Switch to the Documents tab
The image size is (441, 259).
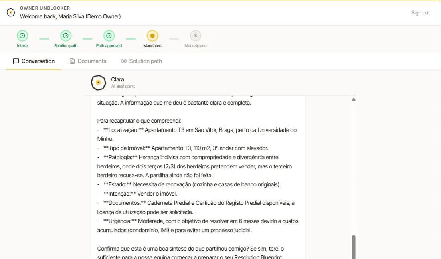coord(88,61)
